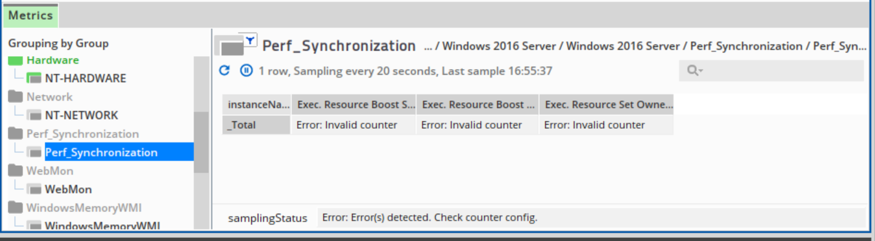Viewport: 875px width, 241px height.
Task: Select the _Total row cell
Action: (x=256, y=125)
